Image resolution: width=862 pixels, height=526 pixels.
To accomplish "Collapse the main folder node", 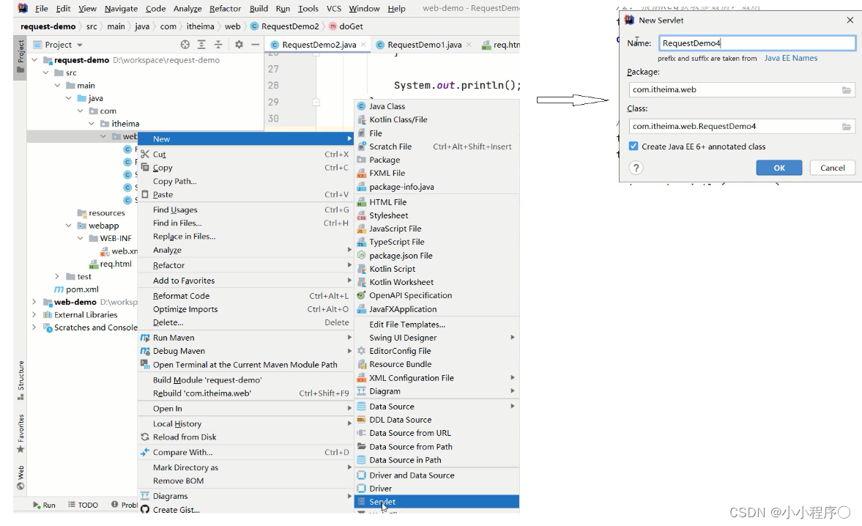I will (57, 85).
